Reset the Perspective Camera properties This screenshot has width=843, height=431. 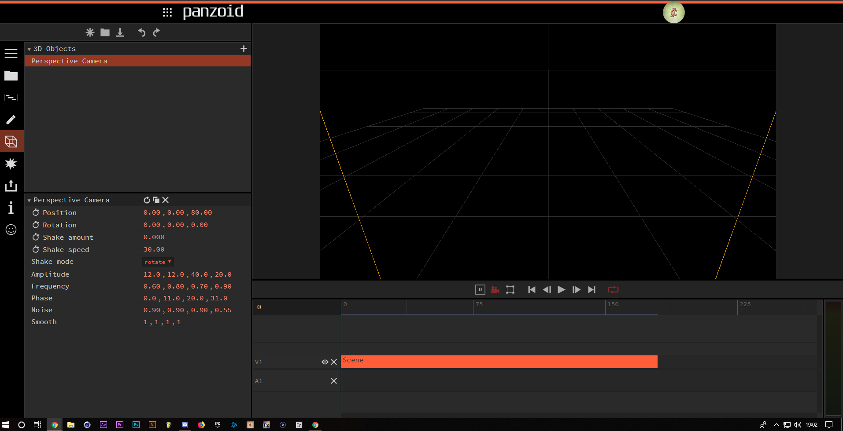[147, 200]
